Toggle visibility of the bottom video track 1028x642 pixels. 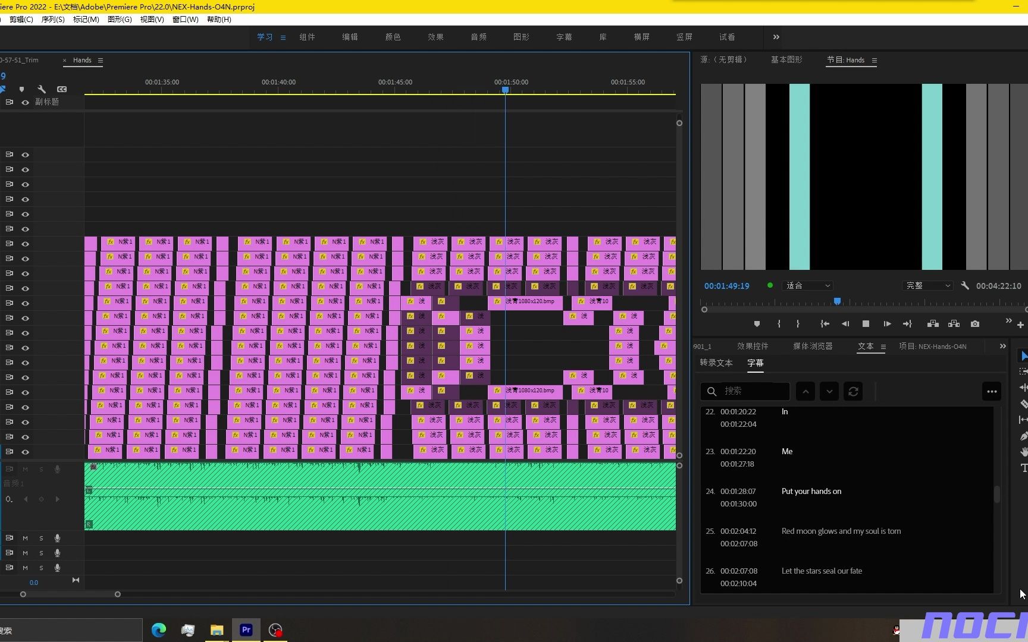pos(26,452)
